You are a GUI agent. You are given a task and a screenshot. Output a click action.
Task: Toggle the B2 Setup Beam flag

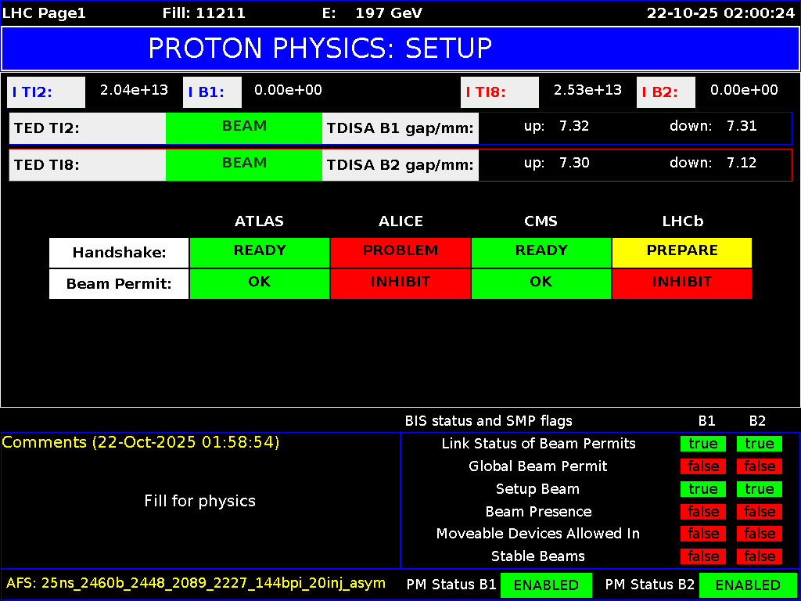click(x=759, y=488)
